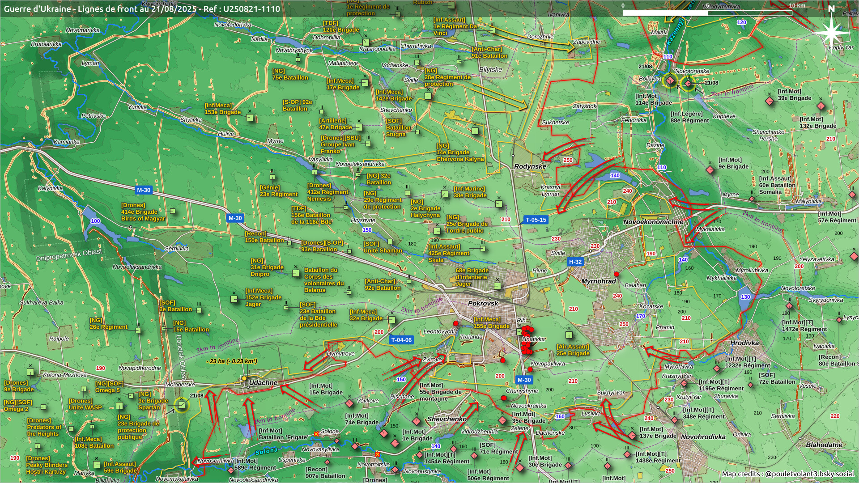Click the map title text at top left

pos(142,8)
